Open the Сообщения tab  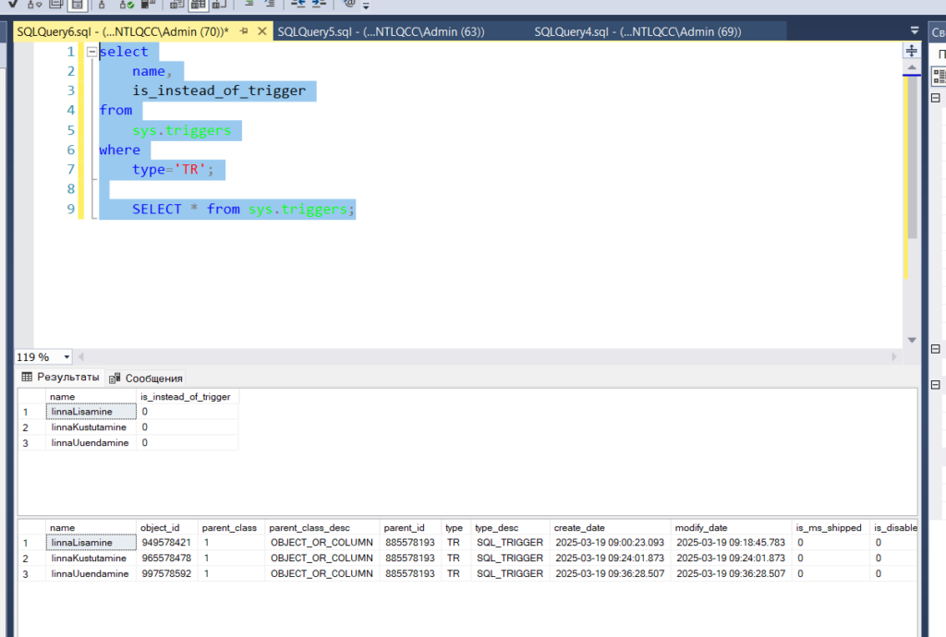click(x=146, y=378)
